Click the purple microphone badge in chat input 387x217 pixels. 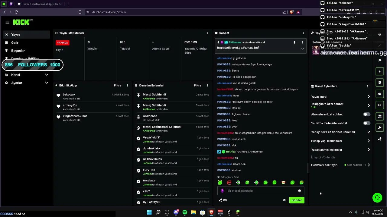pos(222,191)
